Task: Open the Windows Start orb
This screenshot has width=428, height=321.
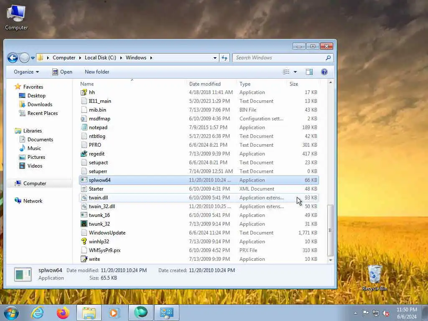Action: point(11,313)
